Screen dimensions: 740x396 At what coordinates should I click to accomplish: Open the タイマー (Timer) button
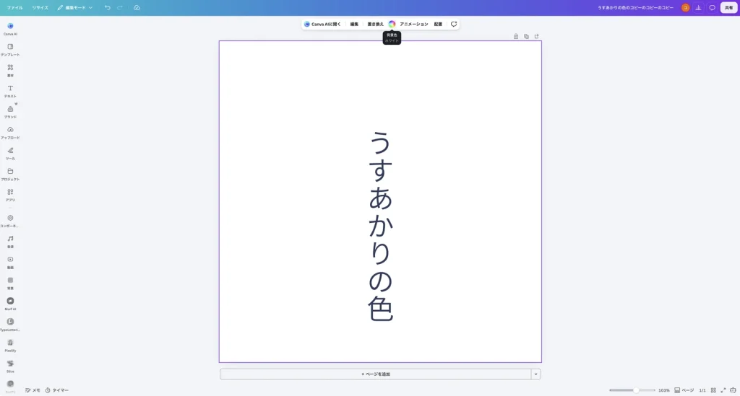57,390
